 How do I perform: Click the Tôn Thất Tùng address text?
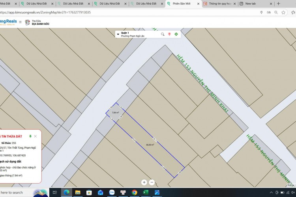tap(18, 149)
